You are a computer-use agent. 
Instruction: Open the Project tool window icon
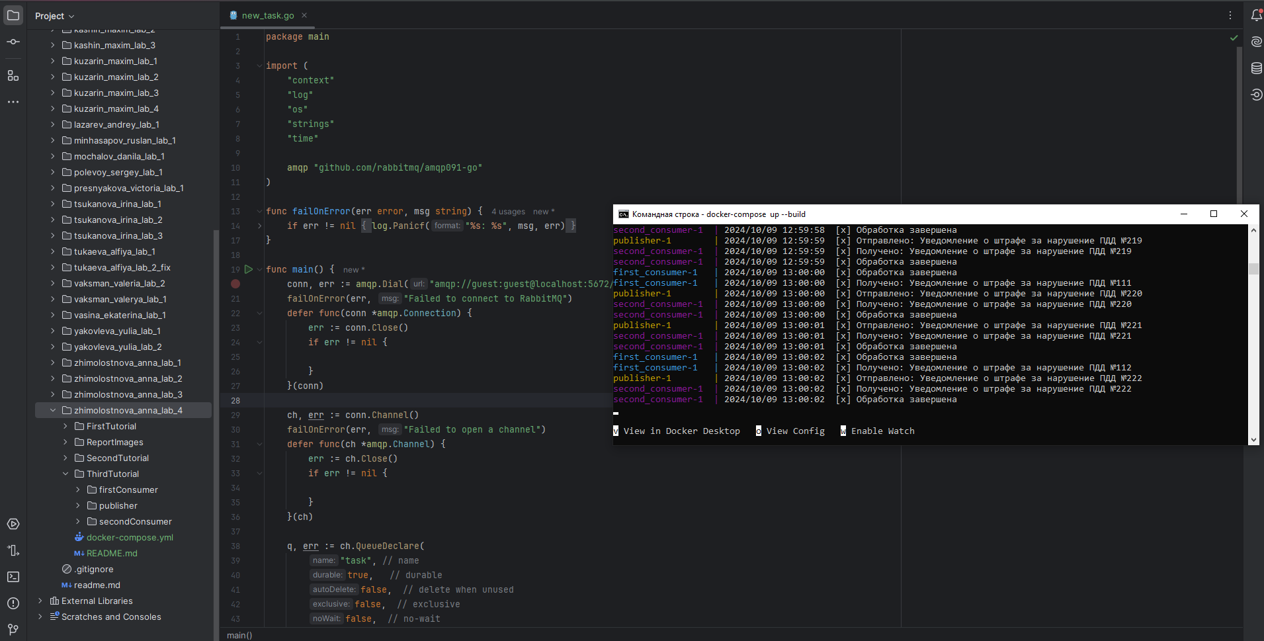(13, 15)
